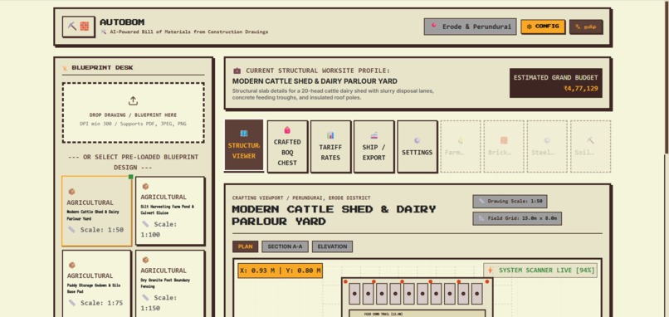
Task: Switch language with the Tamil button
Action: (x=586, y=27)
